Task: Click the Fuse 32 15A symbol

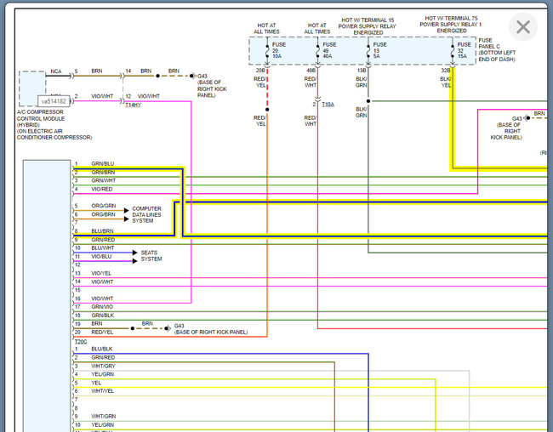Action: (452, 50)
